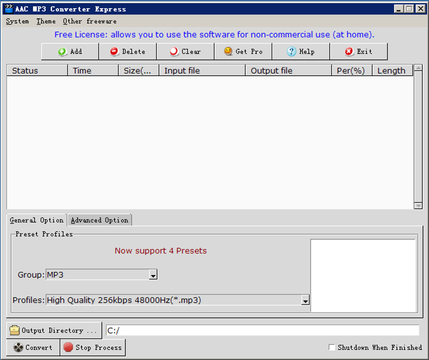The height and width of the screenshot is (360, 429).
Task: Sort by the Status column header
Action: (37, 71)
